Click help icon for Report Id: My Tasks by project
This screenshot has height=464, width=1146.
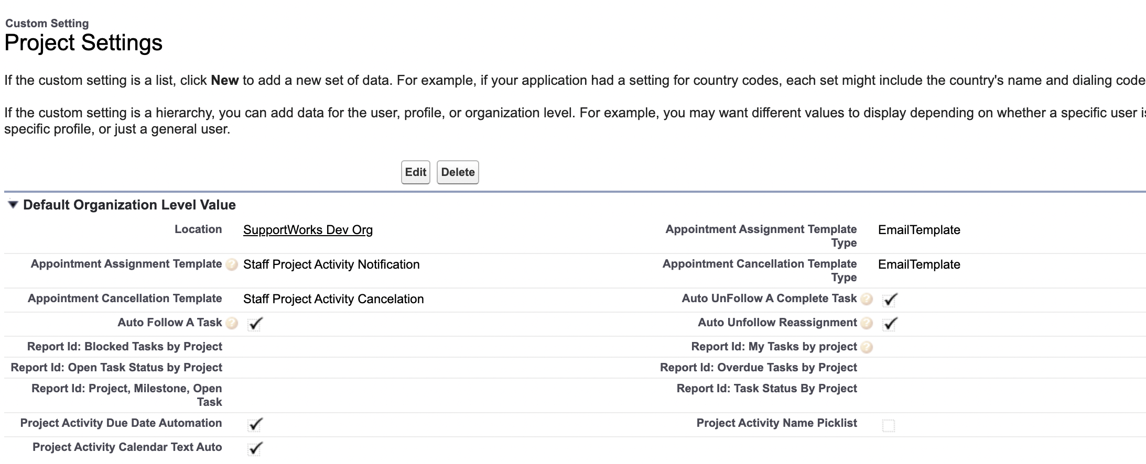[x=867, y=347]
